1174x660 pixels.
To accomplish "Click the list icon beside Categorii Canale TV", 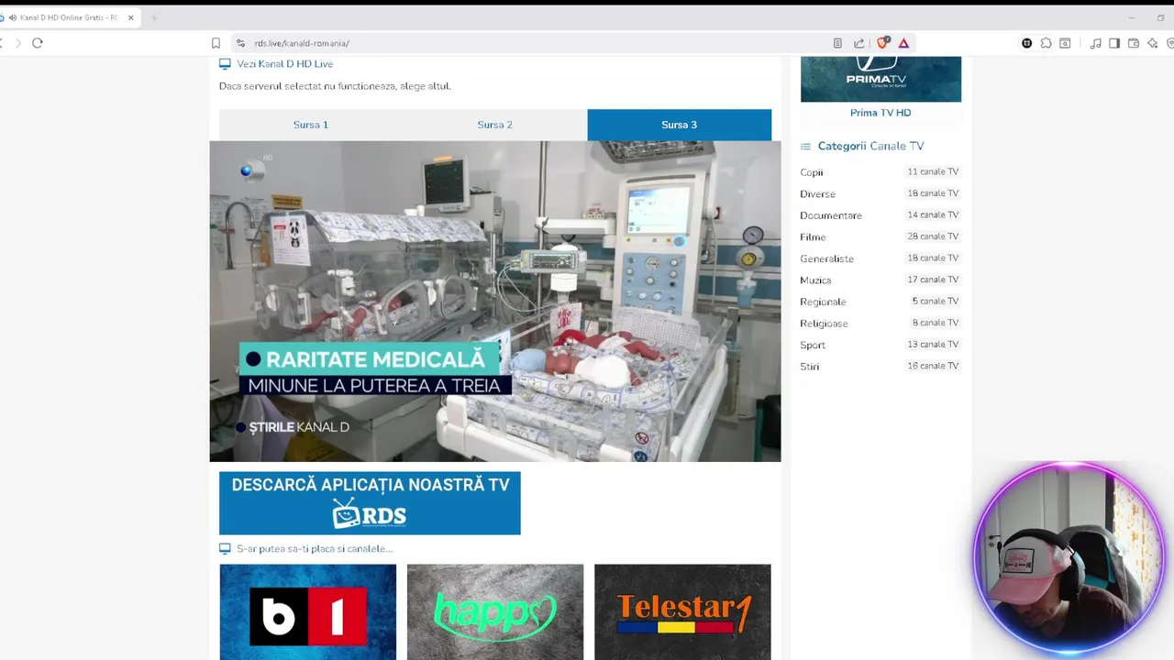I will tap(805, 146).
